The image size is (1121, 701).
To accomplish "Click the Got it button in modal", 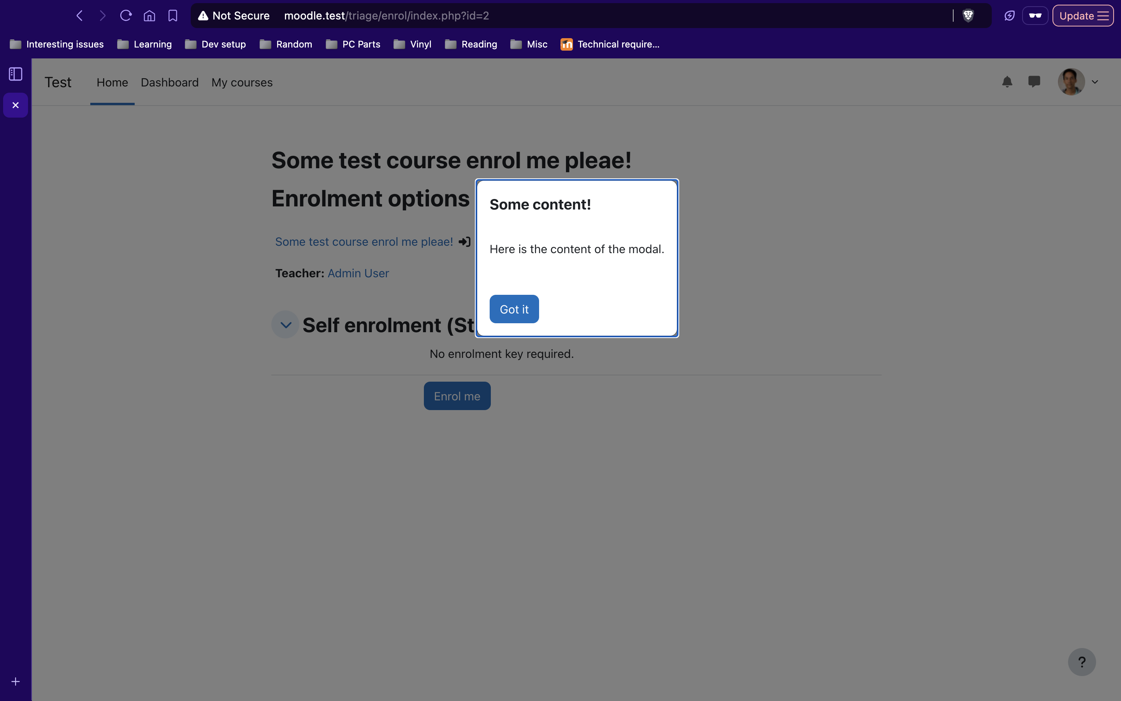I will (x=514, y=309).
